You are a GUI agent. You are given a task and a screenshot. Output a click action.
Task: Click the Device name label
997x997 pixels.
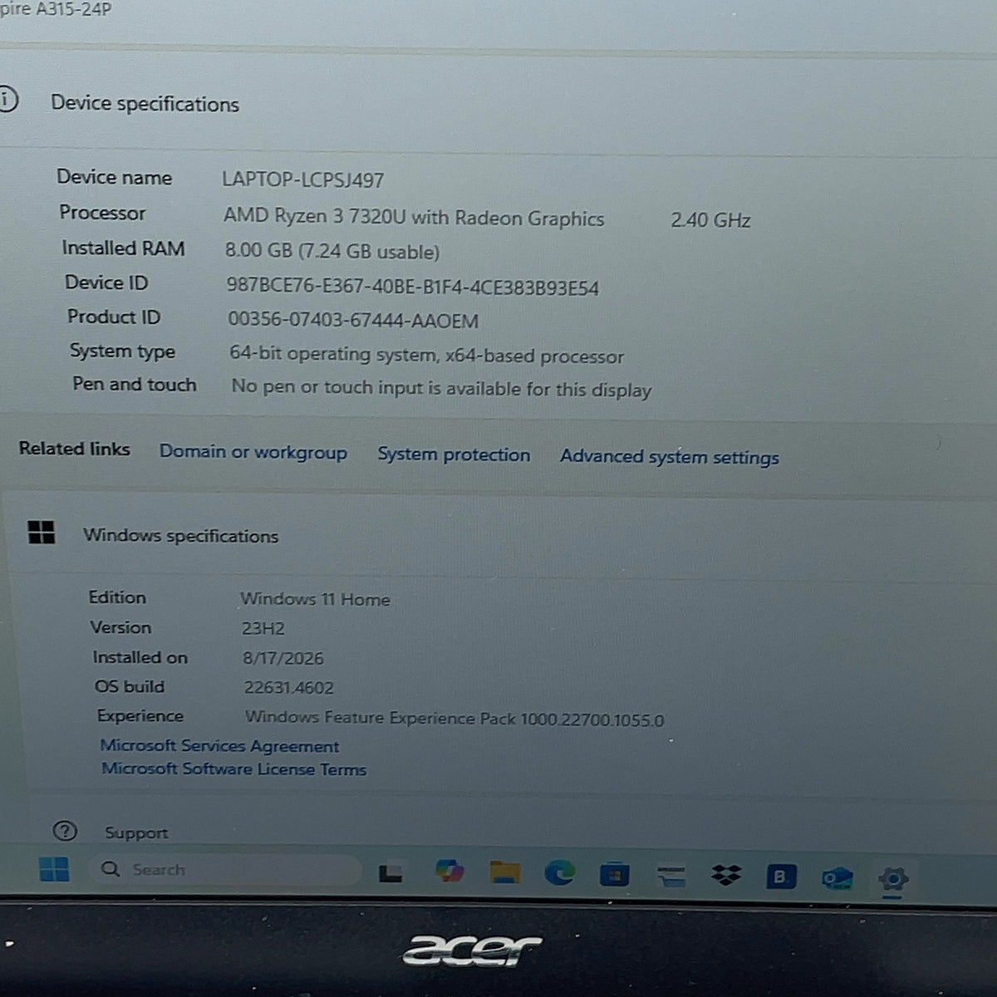115,177
